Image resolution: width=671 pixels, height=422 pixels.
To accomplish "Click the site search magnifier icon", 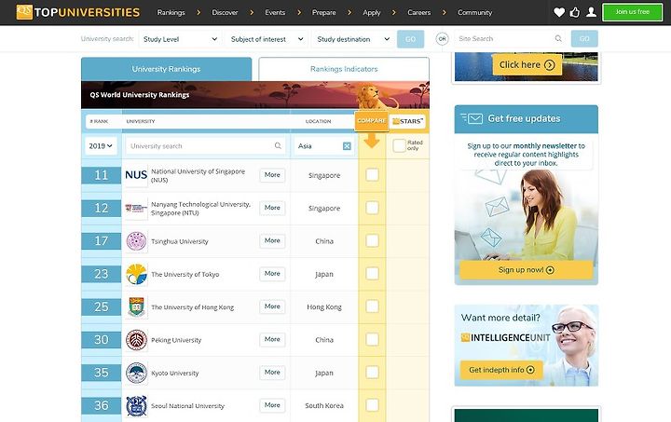I will point(558,38).
